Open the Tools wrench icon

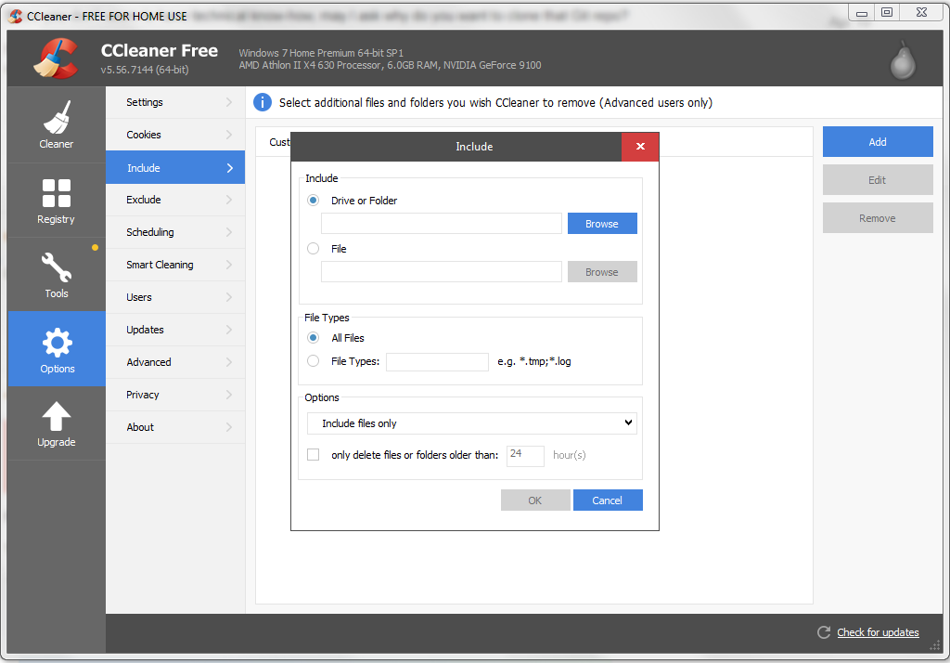pos(57,267)
